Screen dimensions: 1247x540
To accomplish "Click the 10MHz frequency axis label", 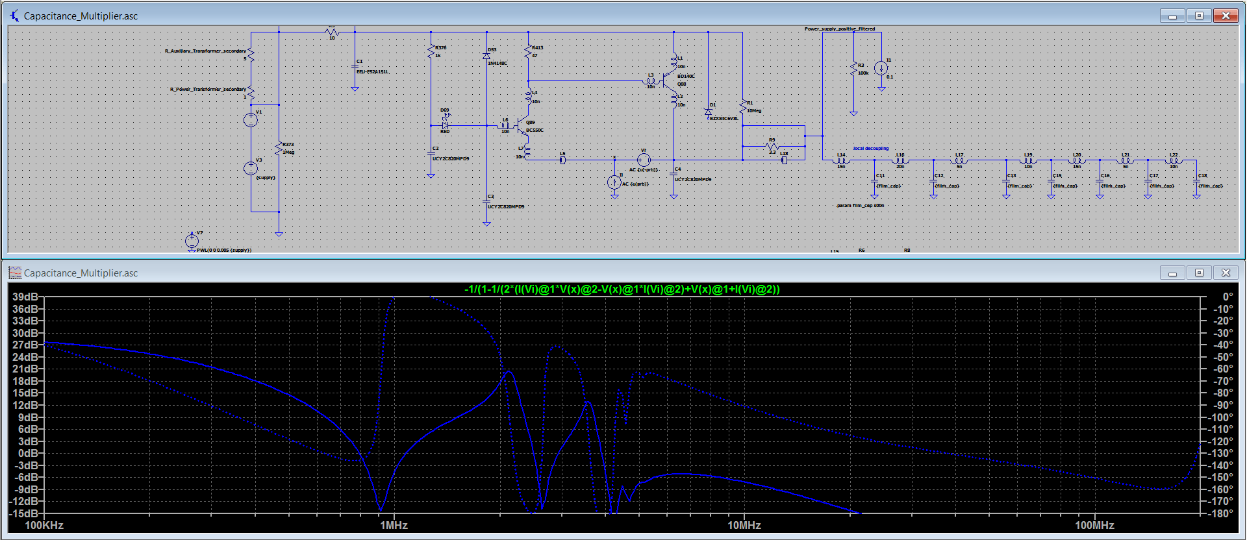I will (744, 525).
